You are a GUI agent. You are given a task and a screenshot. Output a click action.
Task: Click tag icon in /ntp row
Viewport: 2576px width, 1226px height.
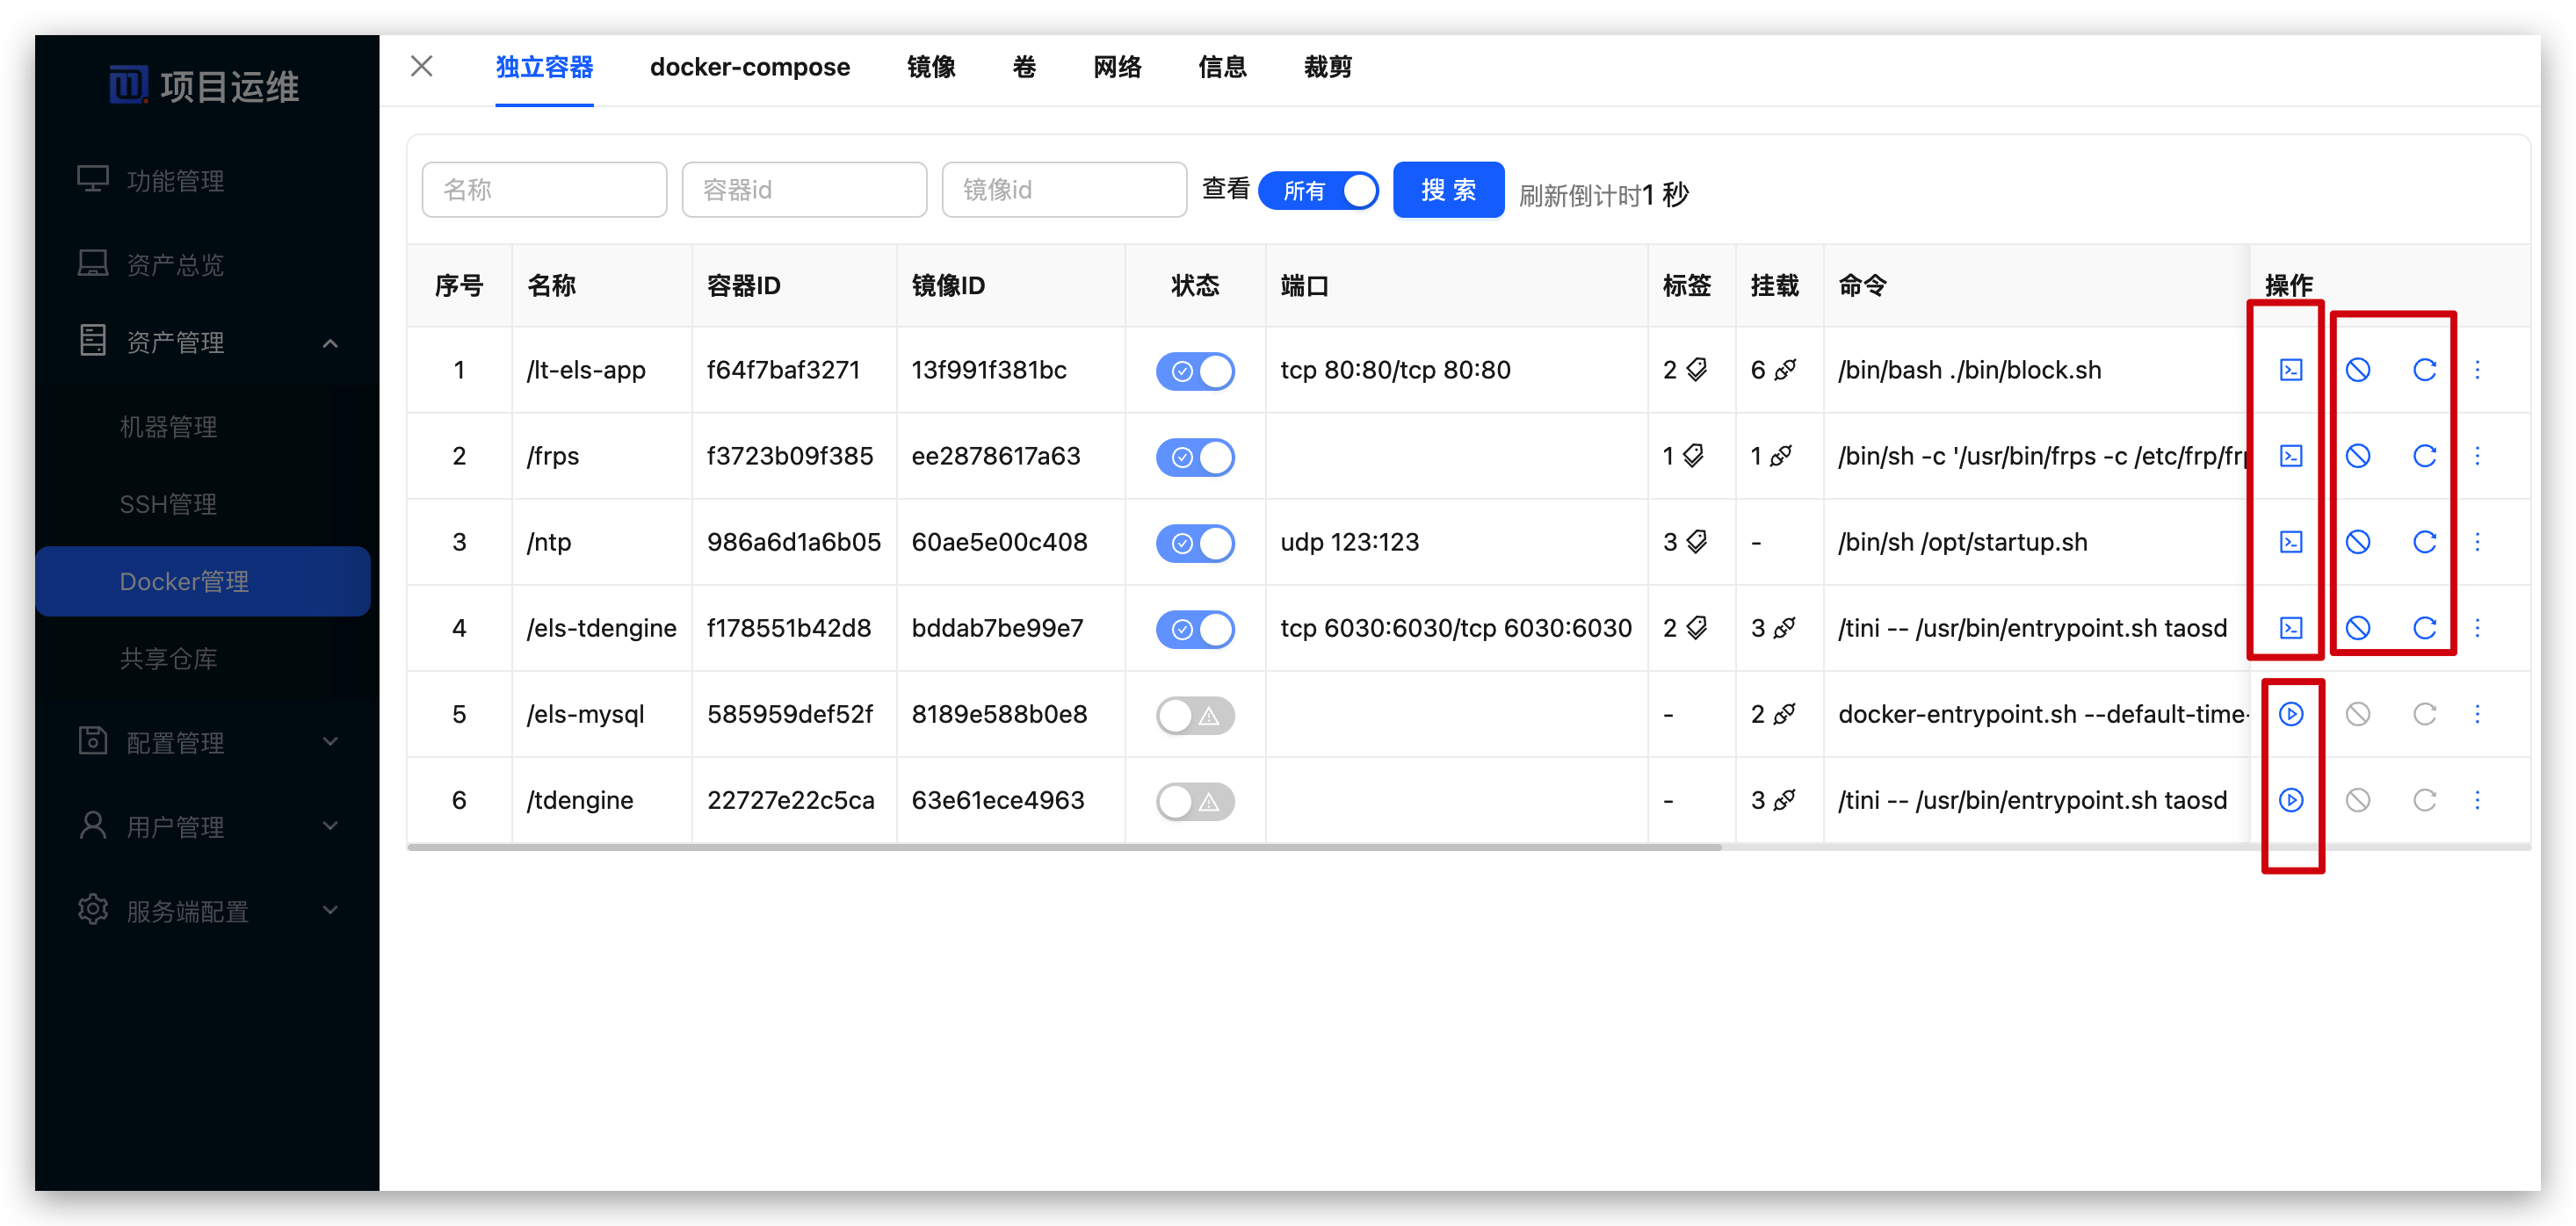1697,542
